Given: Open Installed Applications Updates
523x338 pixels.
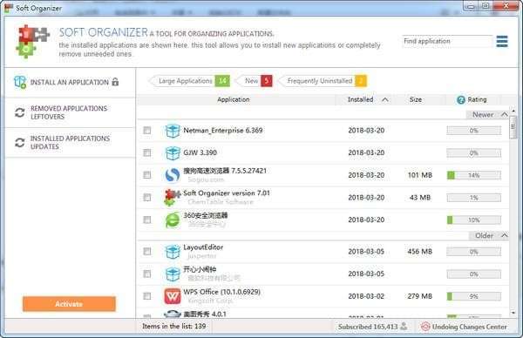Looking at the screenshot, I should coord(70,143).
